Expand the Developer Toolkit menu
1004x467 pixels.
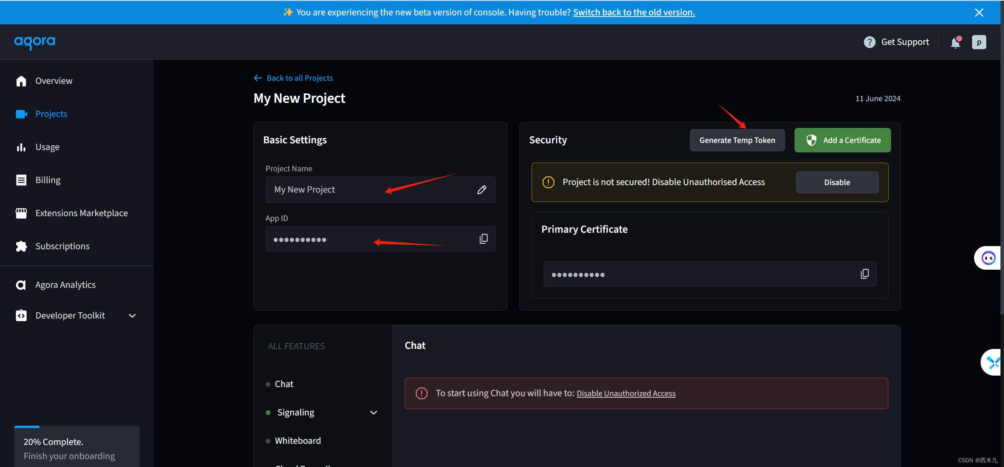click(x=132, y=316)
